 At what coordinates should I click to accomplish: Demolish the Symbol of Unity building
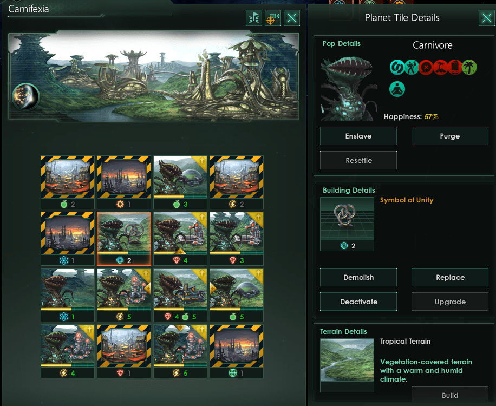[x=358, y=277]
